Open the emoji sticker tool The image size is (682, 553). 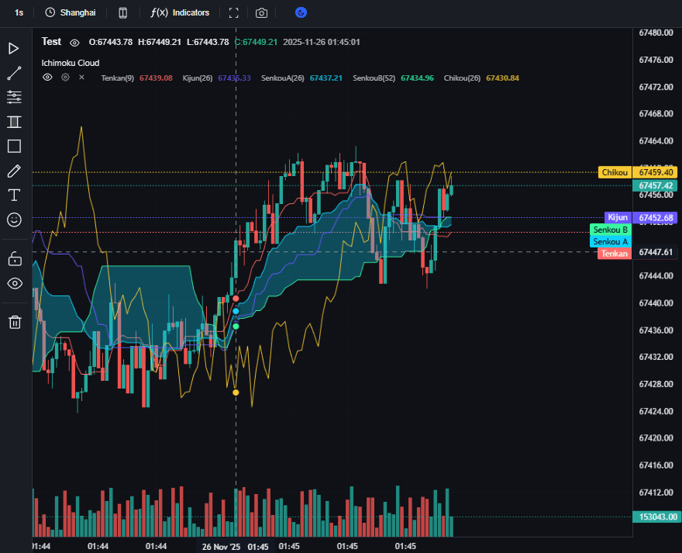(x=14, y=219)
